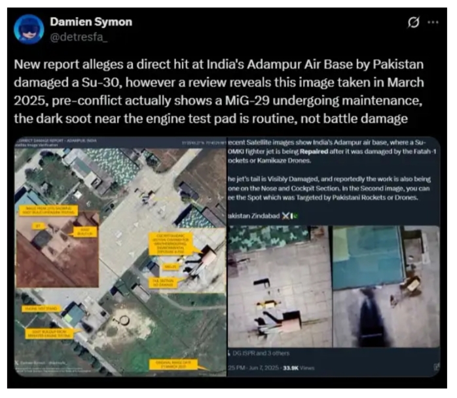Open the three-dot more options menu

click(x=432, y=22)
